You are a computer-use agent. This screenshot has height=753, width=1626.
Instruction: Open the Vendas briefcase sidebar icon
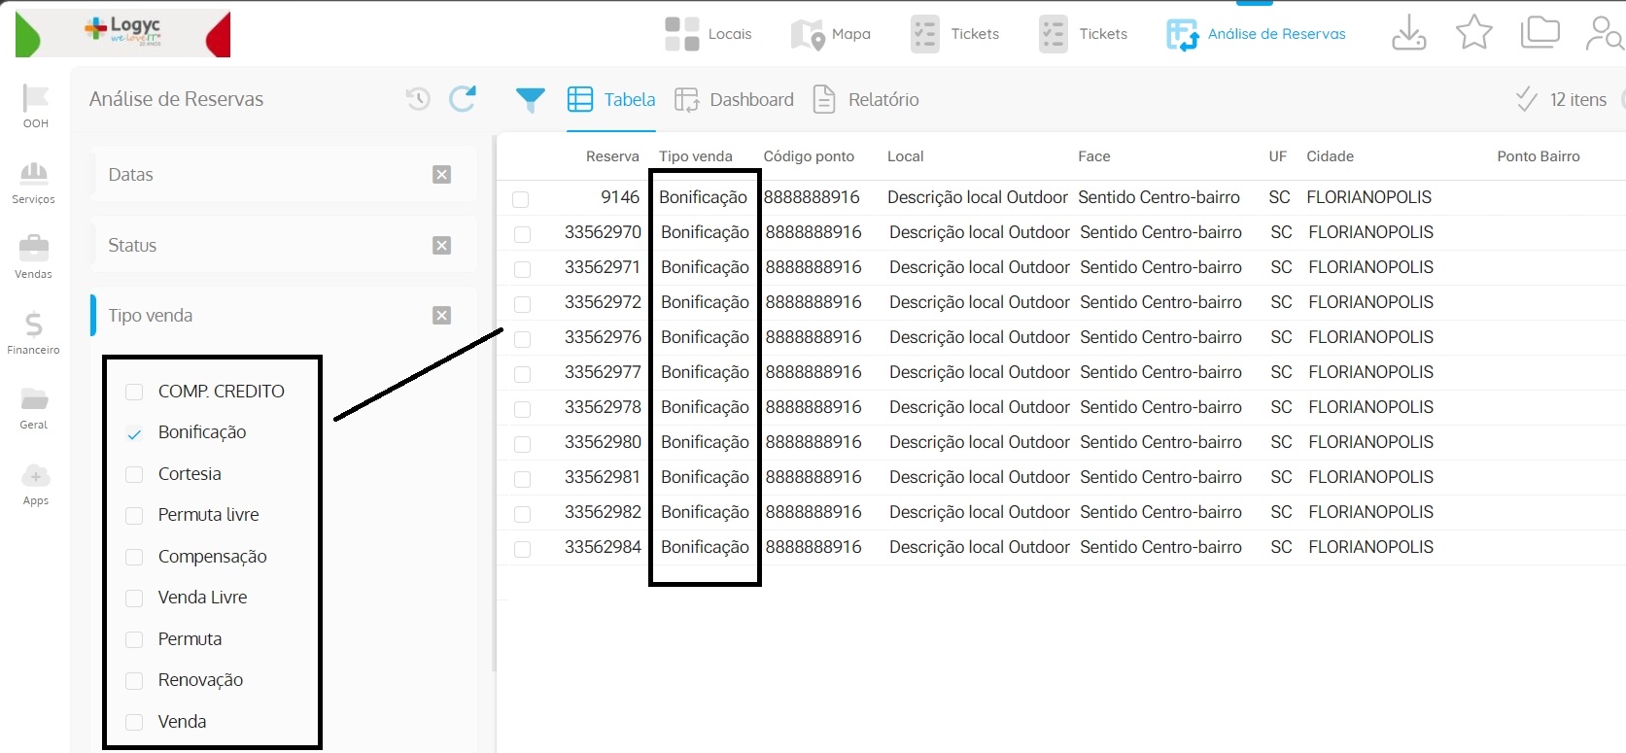coord(34,257)
